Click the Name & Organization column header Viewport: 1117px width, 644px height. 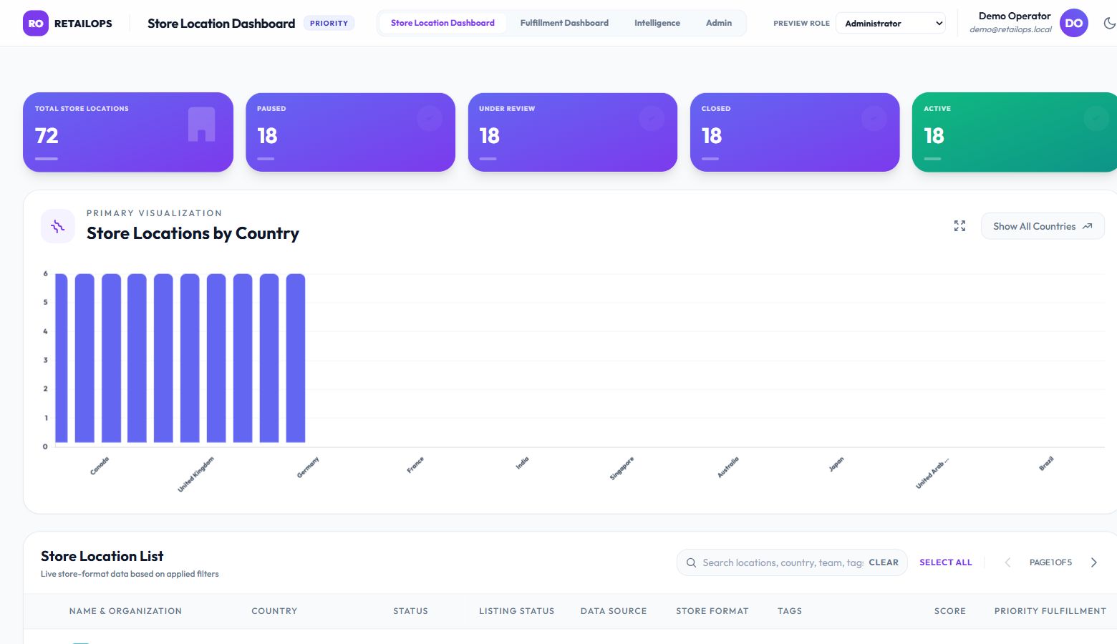(x=125, y=611)
